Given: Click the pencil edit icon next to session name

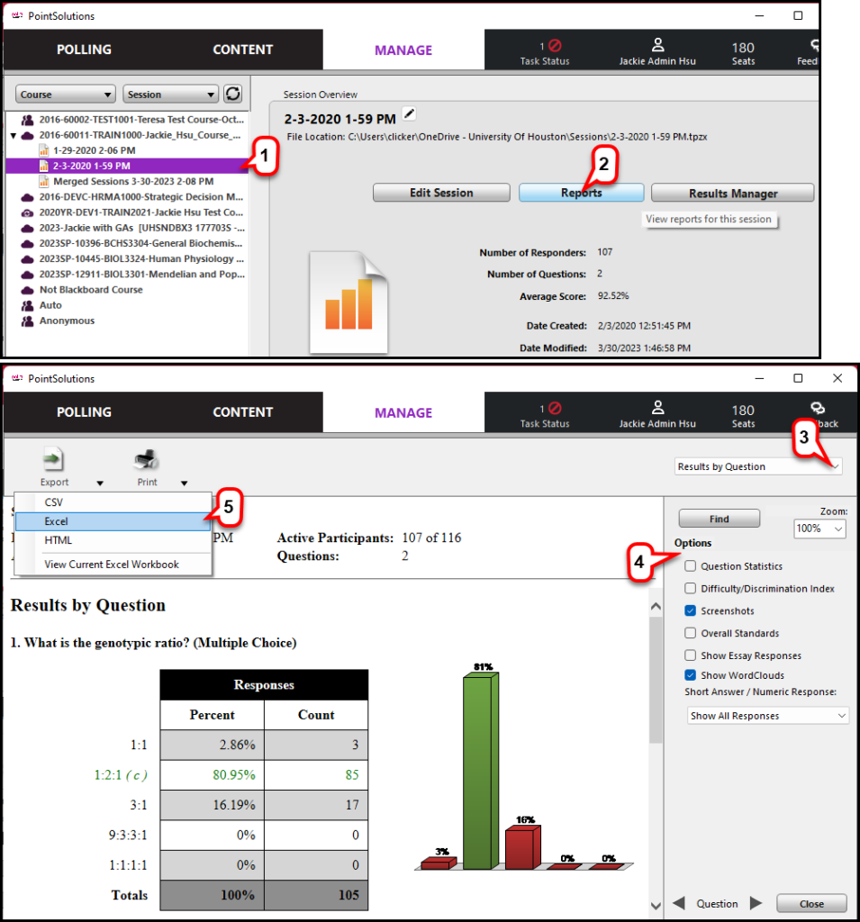Looking at the screenshot, I should [x=410, y=113].
